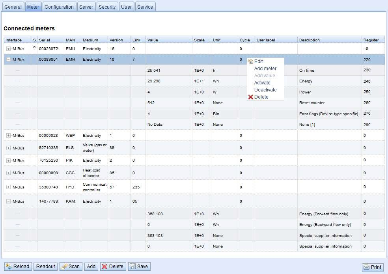Image resolution: width=388 pixels, height=274 pixels.
Task: Expand the HYD communication controller row
Action: tap(8, 187)
